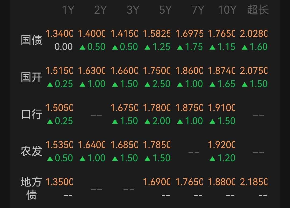The image size is (290, 208).
Task: Select the 口行 row label
Action: (x=31, y=114)
